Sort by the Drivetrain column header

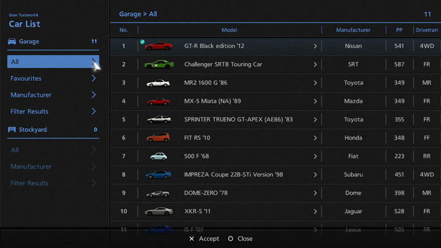click(426, 30)
